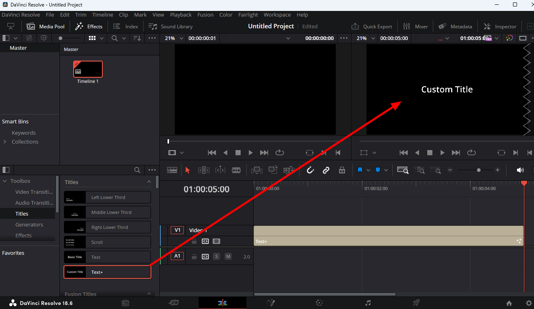
Task: Open the File menu
Action: 50,15
